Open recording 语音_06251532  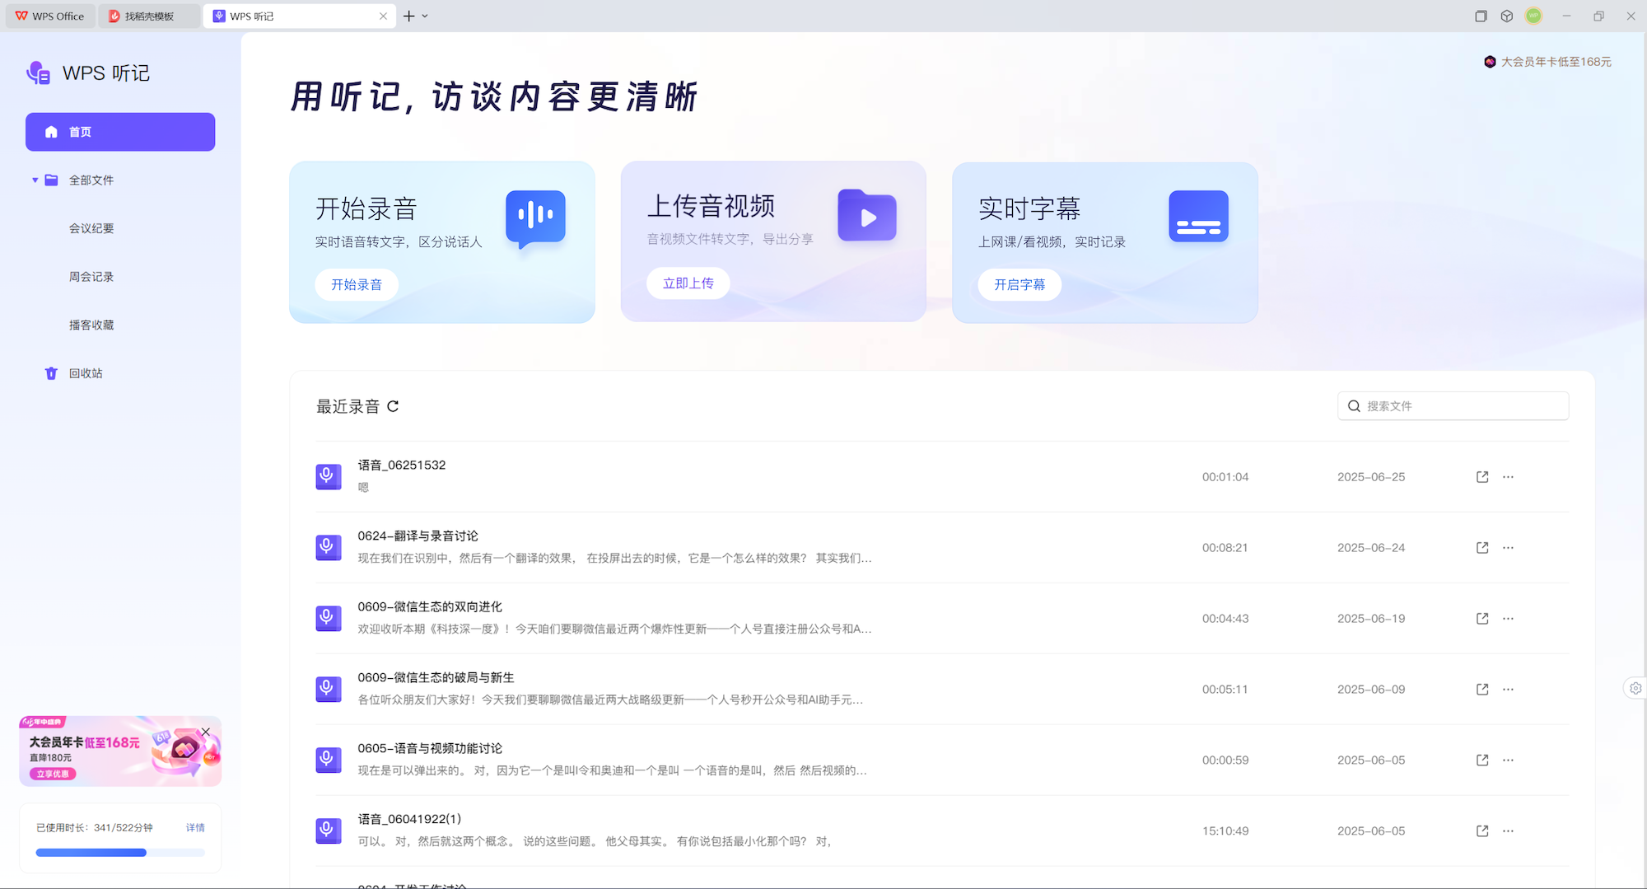click(x=942, y=476)
